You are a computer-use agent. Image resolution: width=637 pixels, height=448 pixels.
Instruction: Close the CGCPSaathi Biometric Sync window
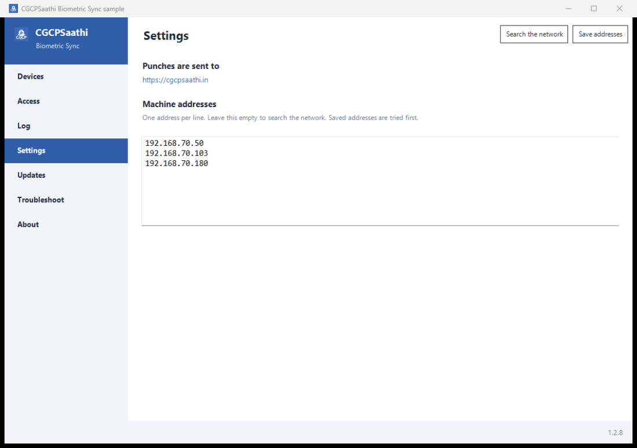click(x=619, y=9)
